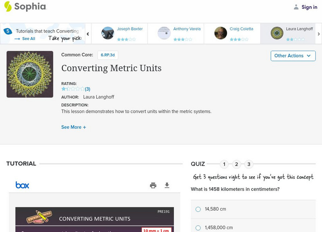This screenshot has height=232, width=322.
Task: Download the tutorial document
Action: (x=167, y=185)
